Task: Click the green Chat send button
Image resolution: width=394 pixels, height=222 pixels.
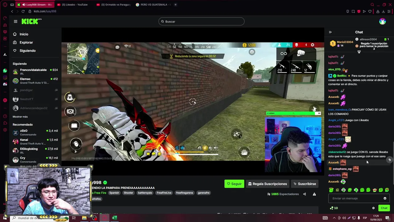Action: (x=384, y=208)
